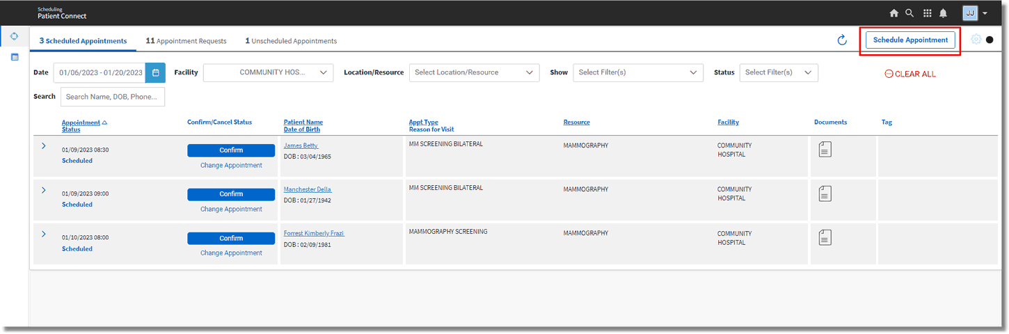Open the search magnifier icon in header
Screen dimensions: 1009x334
[x=909, y=13]
